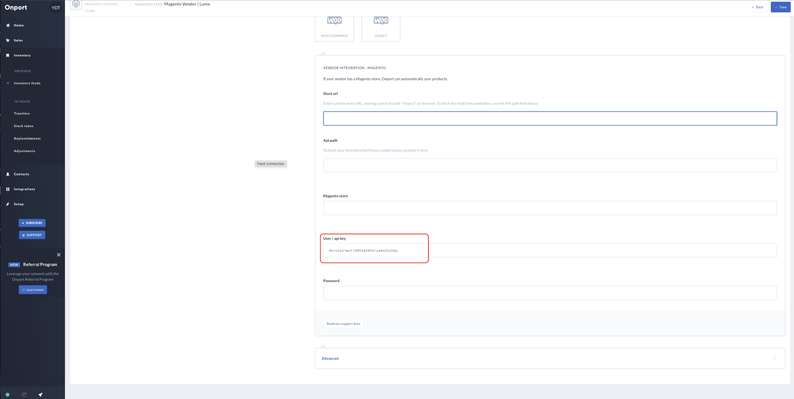The height and width of the screenshot is (399, 794).
Task: Select the Woo Legacy integration card
Action: point(381,28)
